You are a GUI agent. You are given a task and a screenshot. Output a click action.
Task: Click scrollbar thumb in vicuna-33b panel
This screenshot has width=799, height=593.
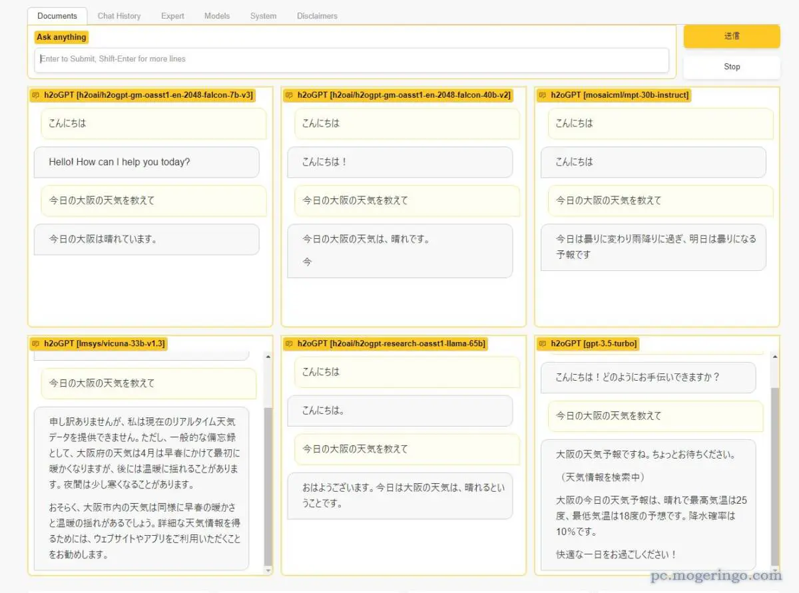point(268,486)
